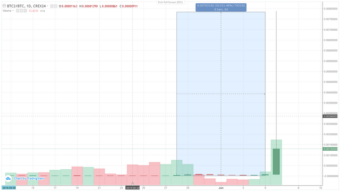The image size is (340, 191).
Task: Click the Exit Full Screen (ESC) button
Action: 171,2
